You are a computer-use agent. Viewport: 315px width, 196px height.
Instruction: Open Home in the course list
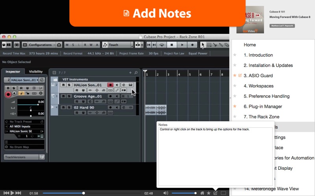250,45
